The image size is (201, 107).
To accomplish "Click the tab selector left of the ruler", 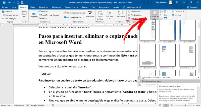I will click(x=2, y=25).
